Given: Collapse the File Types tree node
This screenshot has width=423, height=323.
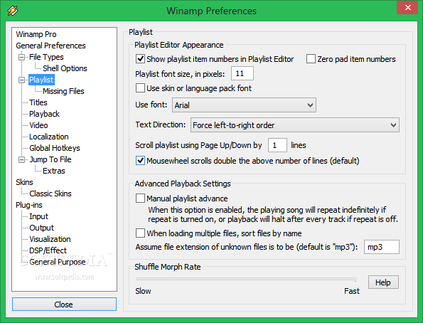Looking at the screenshot, I should click(x=21, y=57).
